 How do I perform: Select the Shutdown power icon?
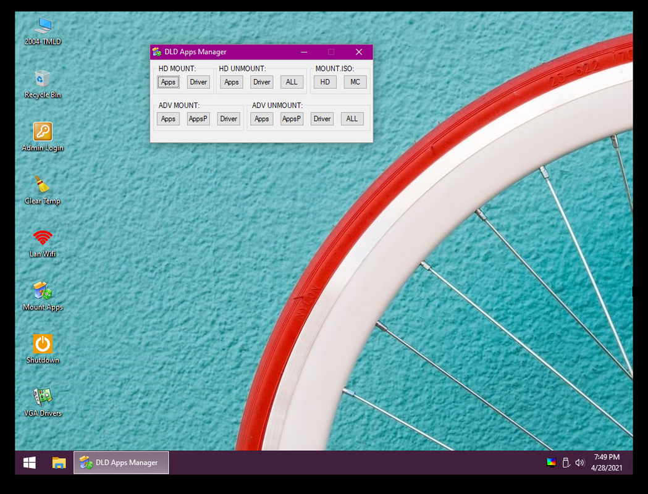click(43, 349)
